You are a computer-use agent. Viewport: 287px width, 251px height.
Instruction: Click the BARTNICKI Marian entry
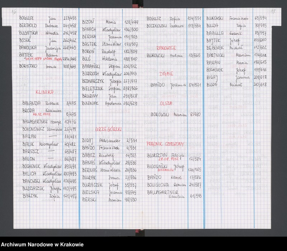pyautogui.click(x=236, y=55)
